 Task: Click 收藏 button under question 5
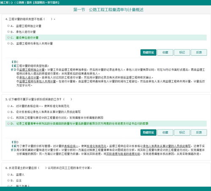pos(165,133)
